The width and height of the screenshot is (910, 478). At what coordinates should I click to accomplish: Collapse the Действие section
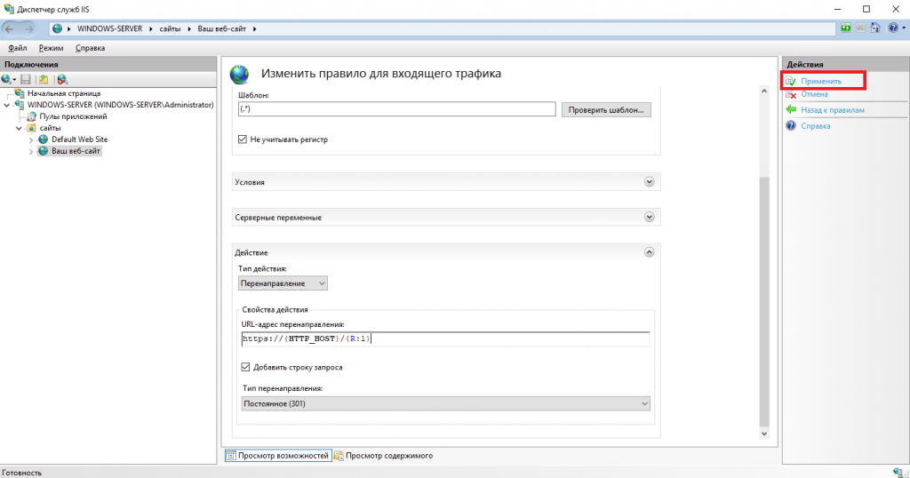pyautogui.click(x=649, y=252)
